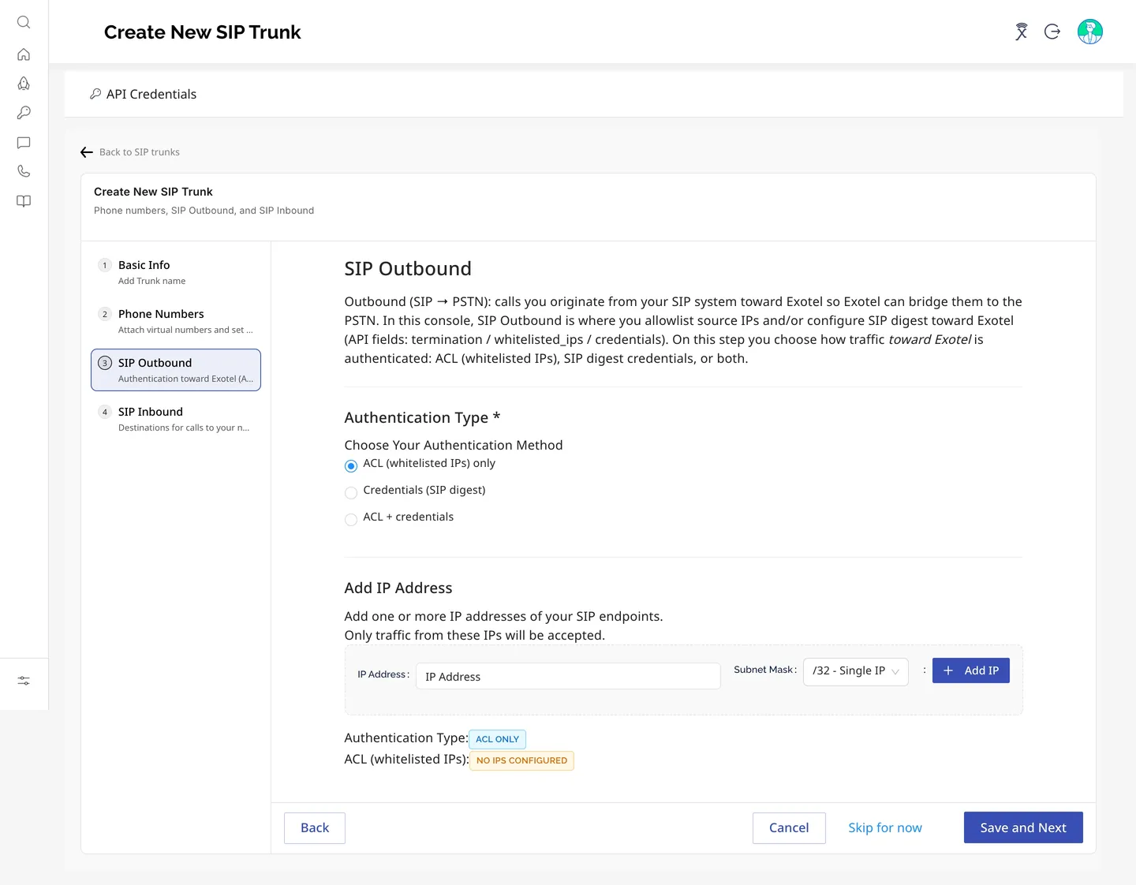Click the logout arrow icon in header
The height and width of the screenshot is (885, 1136).
click(1052, 32)
